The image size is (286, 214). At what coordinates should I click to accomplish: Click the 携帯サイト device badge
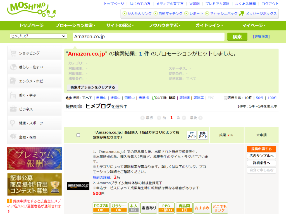tap(203, 135)
